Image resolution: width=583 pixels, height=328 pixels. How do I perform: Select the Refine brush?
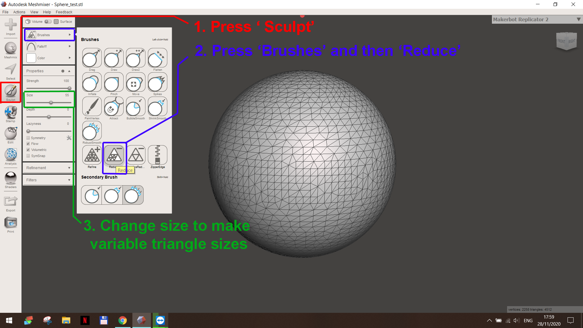pos(92,155)
